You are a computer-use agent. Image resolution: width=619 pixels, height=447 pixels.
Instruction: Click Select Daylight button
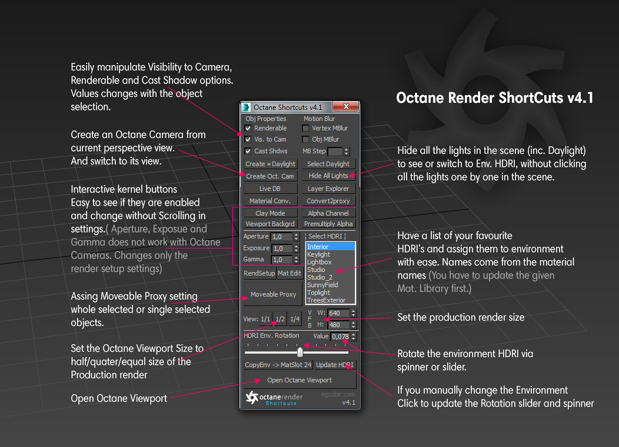click(328, 164)
